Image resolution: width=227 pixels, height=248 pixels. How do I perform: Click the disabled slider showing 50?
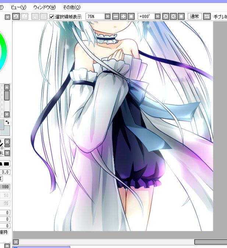[x=5, y=195]
